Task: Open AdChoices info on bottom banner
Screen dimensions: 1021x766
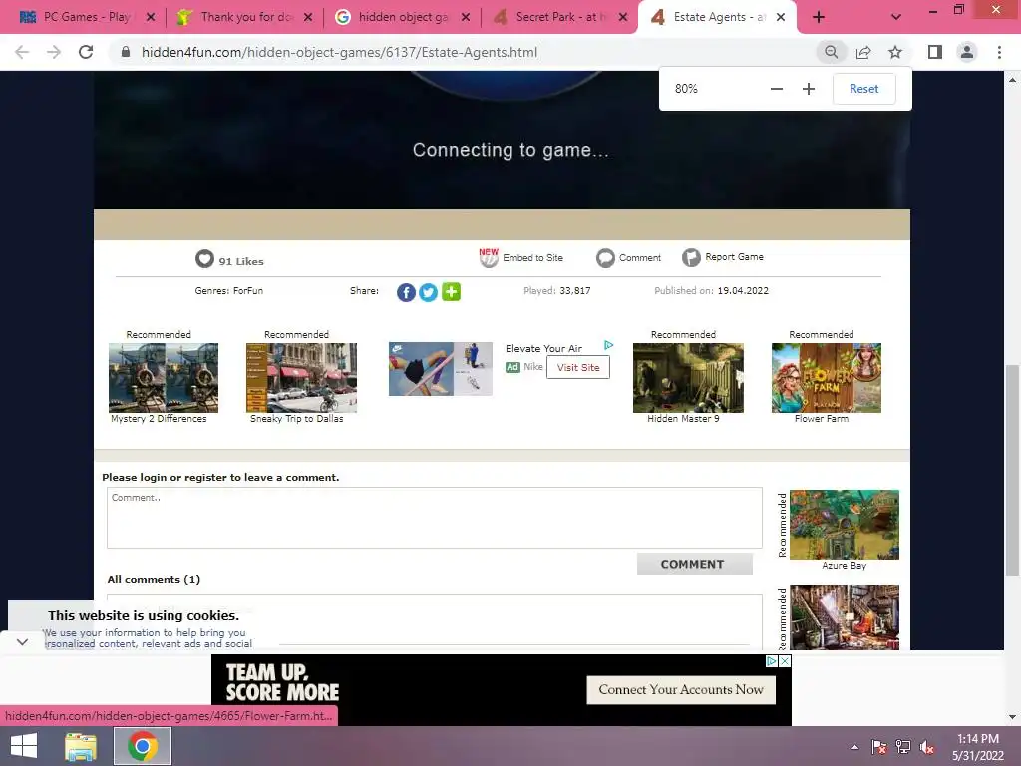Action: click(772, 661)
